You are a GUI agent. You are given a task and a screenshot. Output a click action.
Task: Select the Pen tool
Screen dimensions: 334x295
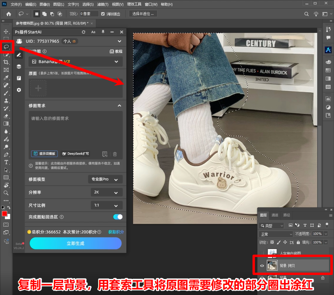(x=6, y=155)
